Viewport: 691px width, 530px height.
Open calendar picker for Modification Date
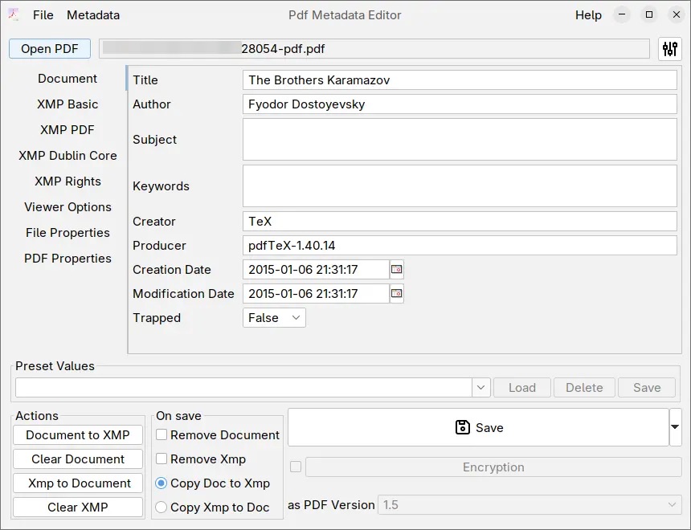(x=396, y=293)
